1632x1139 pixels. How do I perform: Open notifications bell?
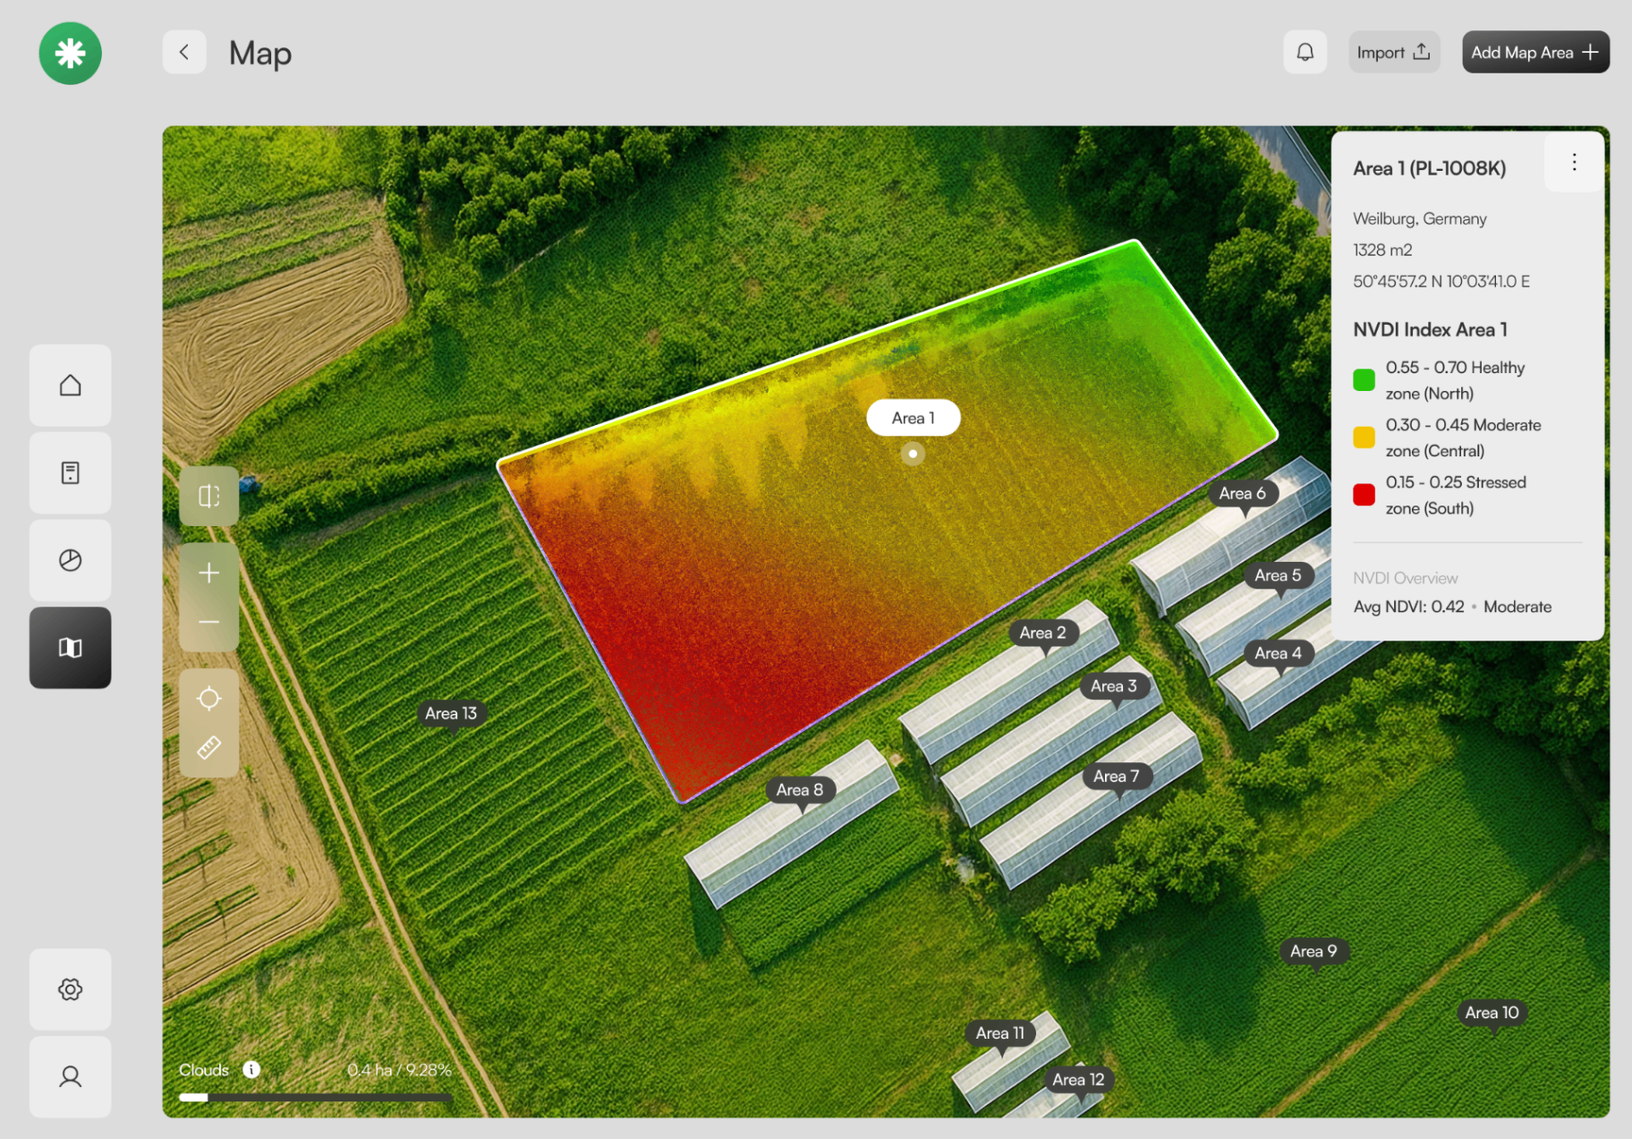[1305, 53]
